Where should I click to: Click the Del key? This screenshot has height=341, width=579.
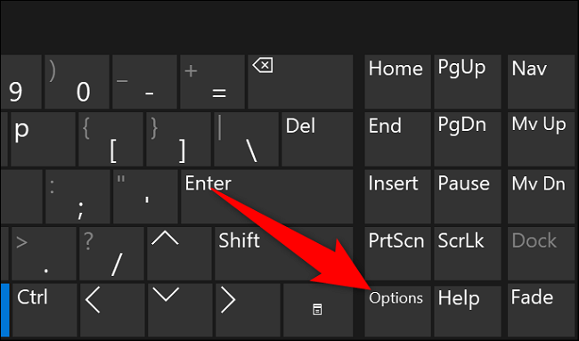click(x=317, y=140)
